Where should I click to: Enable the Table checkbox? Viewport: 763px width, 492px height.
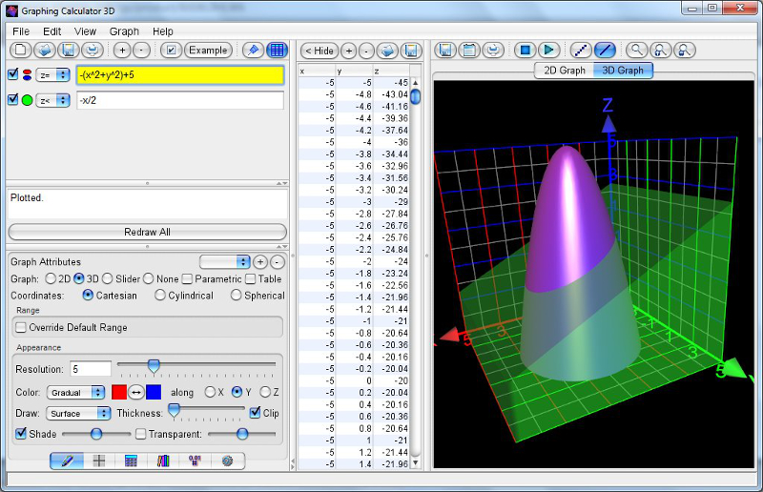point(250,278)
